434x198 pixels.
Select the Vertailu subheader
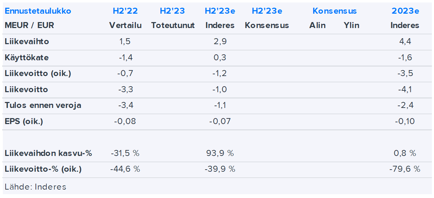click(125, 25)
